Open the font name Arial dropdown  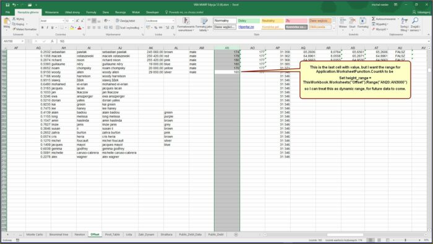(63, 20)
